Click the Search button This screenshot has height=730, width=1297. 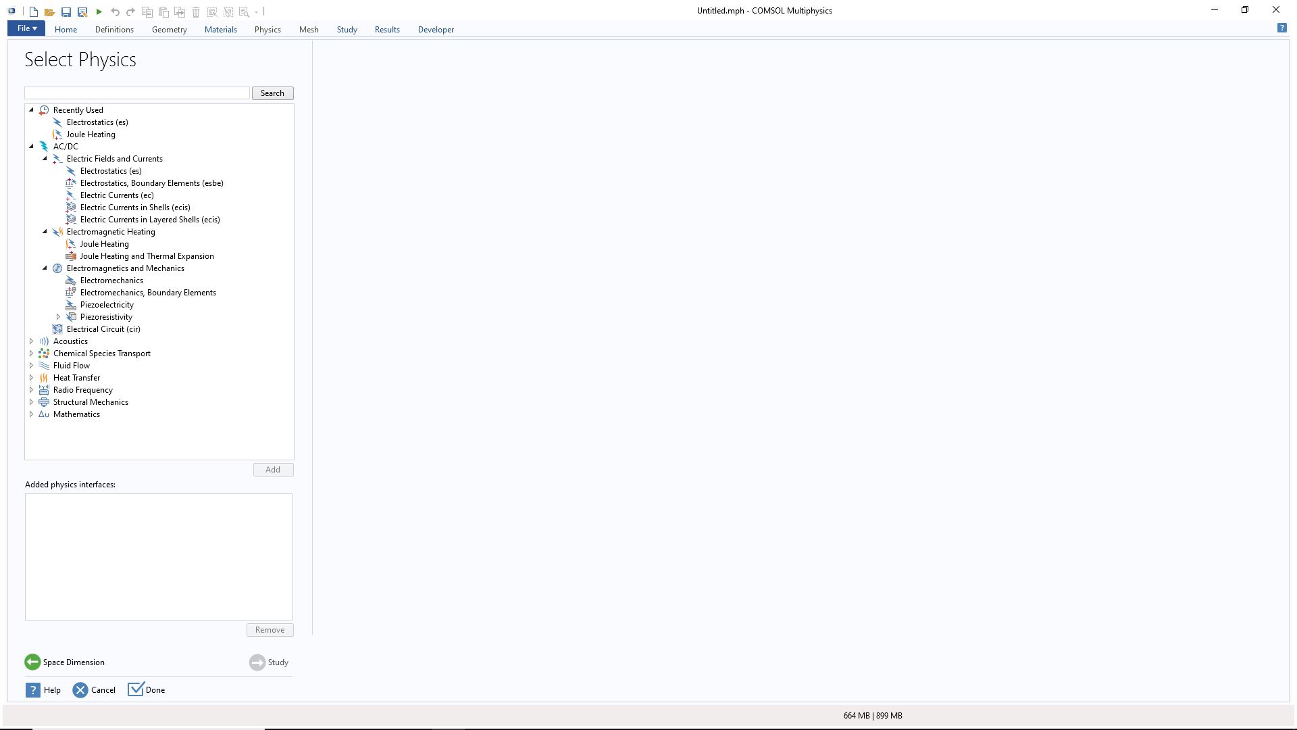pos(272,93)
